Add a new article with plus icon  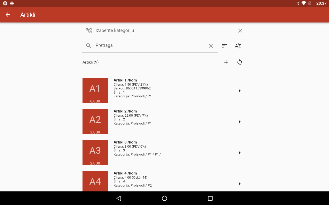[x=226, y=62]
